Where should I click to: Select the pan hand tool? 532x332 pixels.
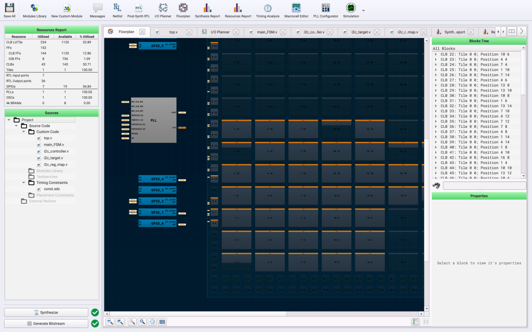click(152, 322)
